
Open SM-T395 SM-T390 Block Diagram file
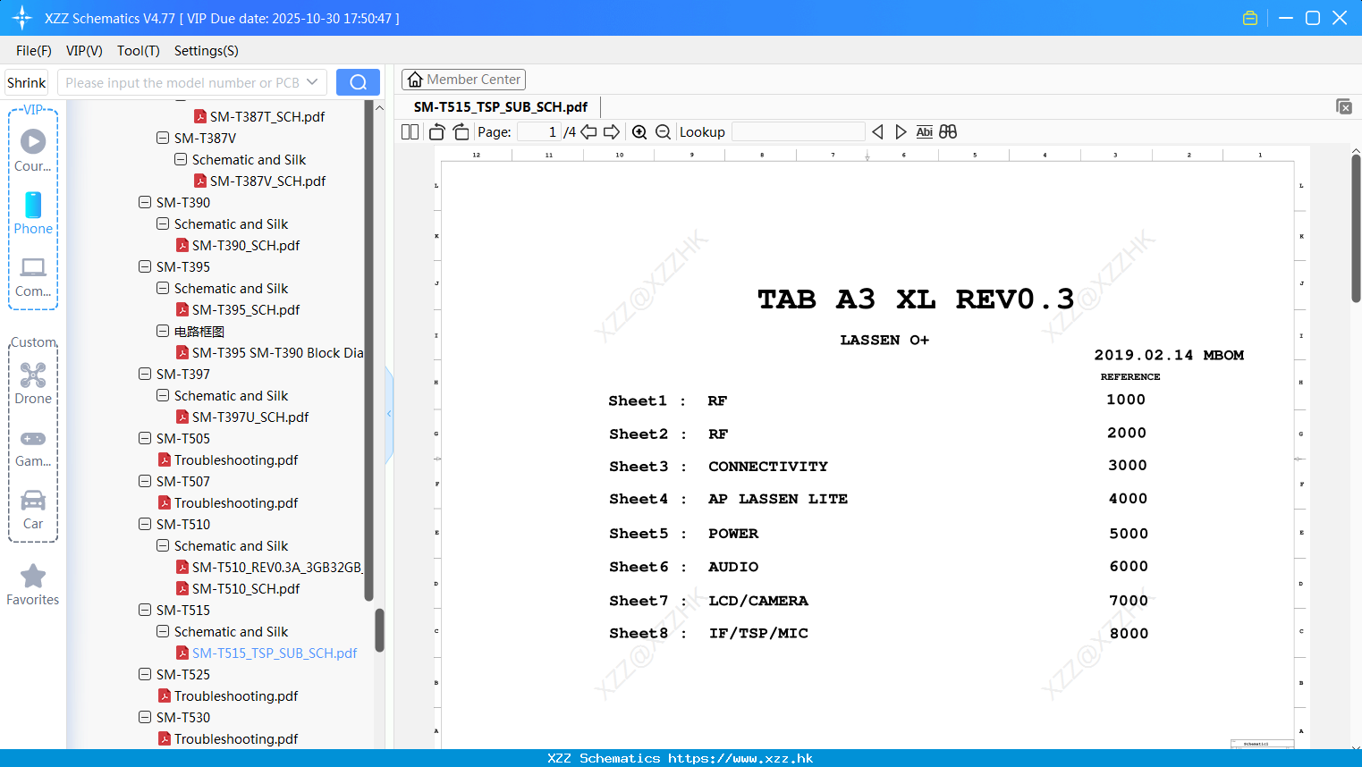(277, 352)
